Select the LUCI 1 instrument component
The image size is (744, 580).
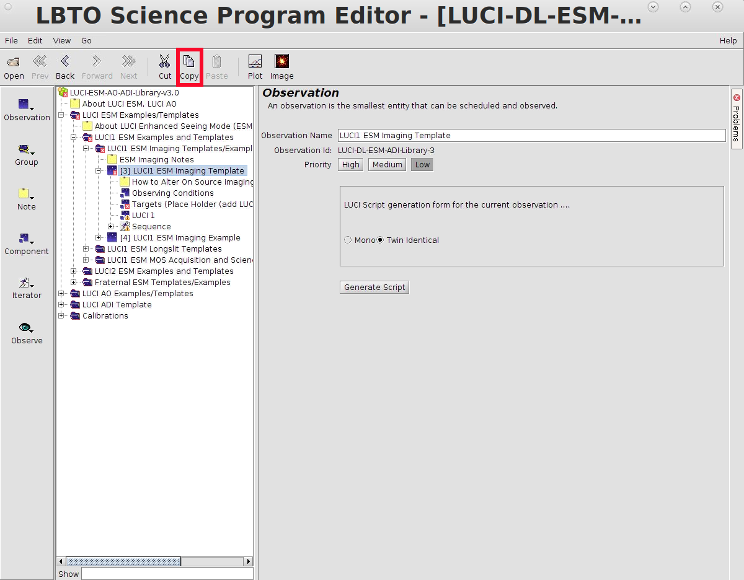click(138, 215)
